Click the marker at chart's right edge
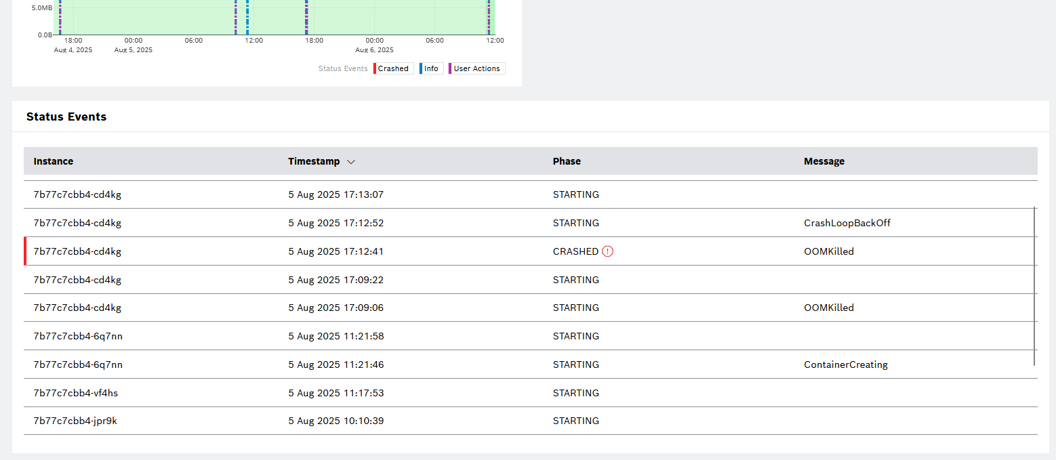 pos(489,17)
